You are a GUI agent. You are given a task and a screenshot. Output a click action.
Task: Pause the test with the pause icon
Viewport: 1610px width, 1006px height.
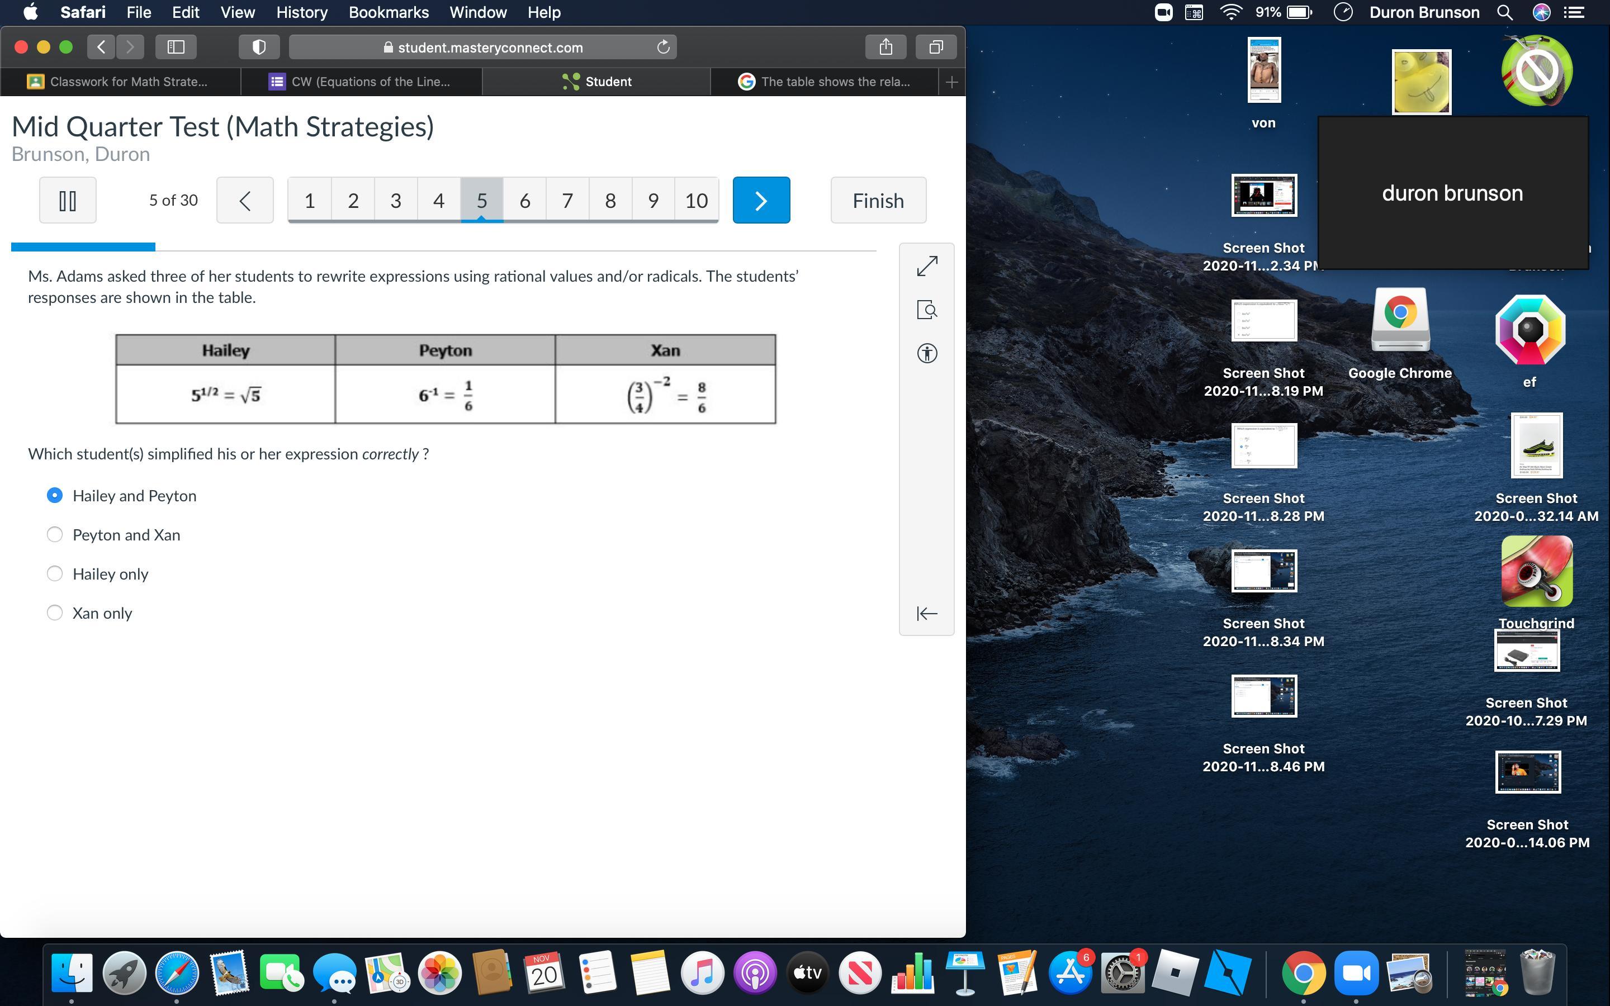pyautogui.click(x=67, y=200)
